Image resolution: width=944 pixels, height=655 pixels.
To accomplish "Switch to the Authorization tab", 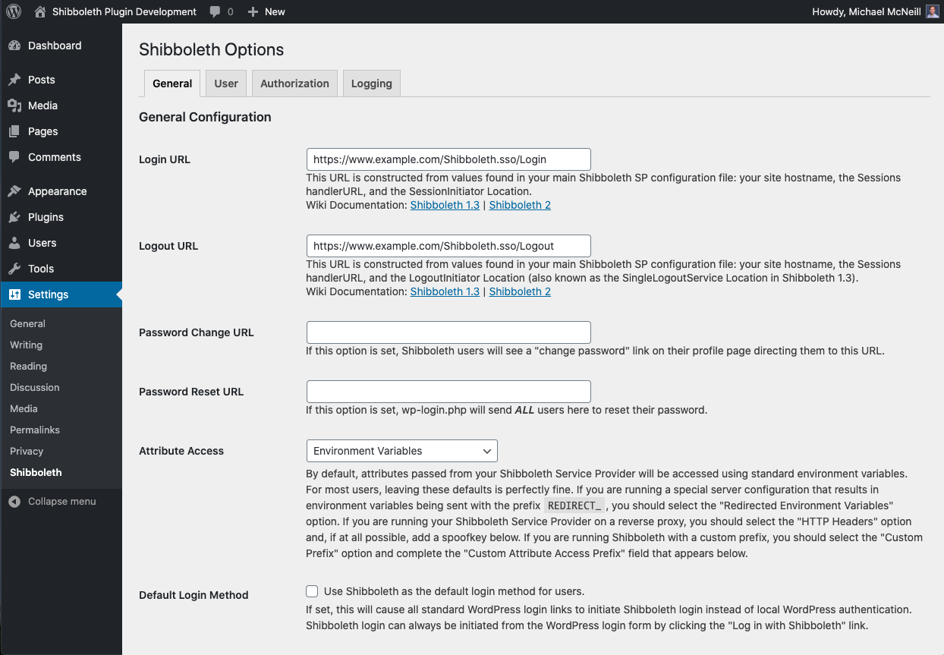I will pyautogui.click(x=294, y=83).
